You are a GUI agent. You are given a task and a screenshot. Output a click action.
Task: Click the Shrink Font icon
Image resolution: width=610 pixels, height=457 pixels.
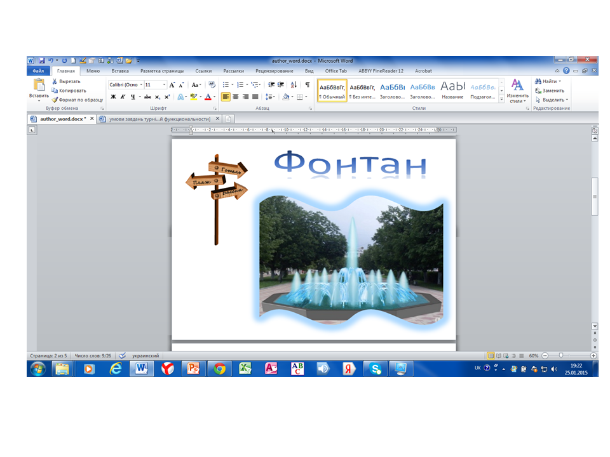coord(181,84)
